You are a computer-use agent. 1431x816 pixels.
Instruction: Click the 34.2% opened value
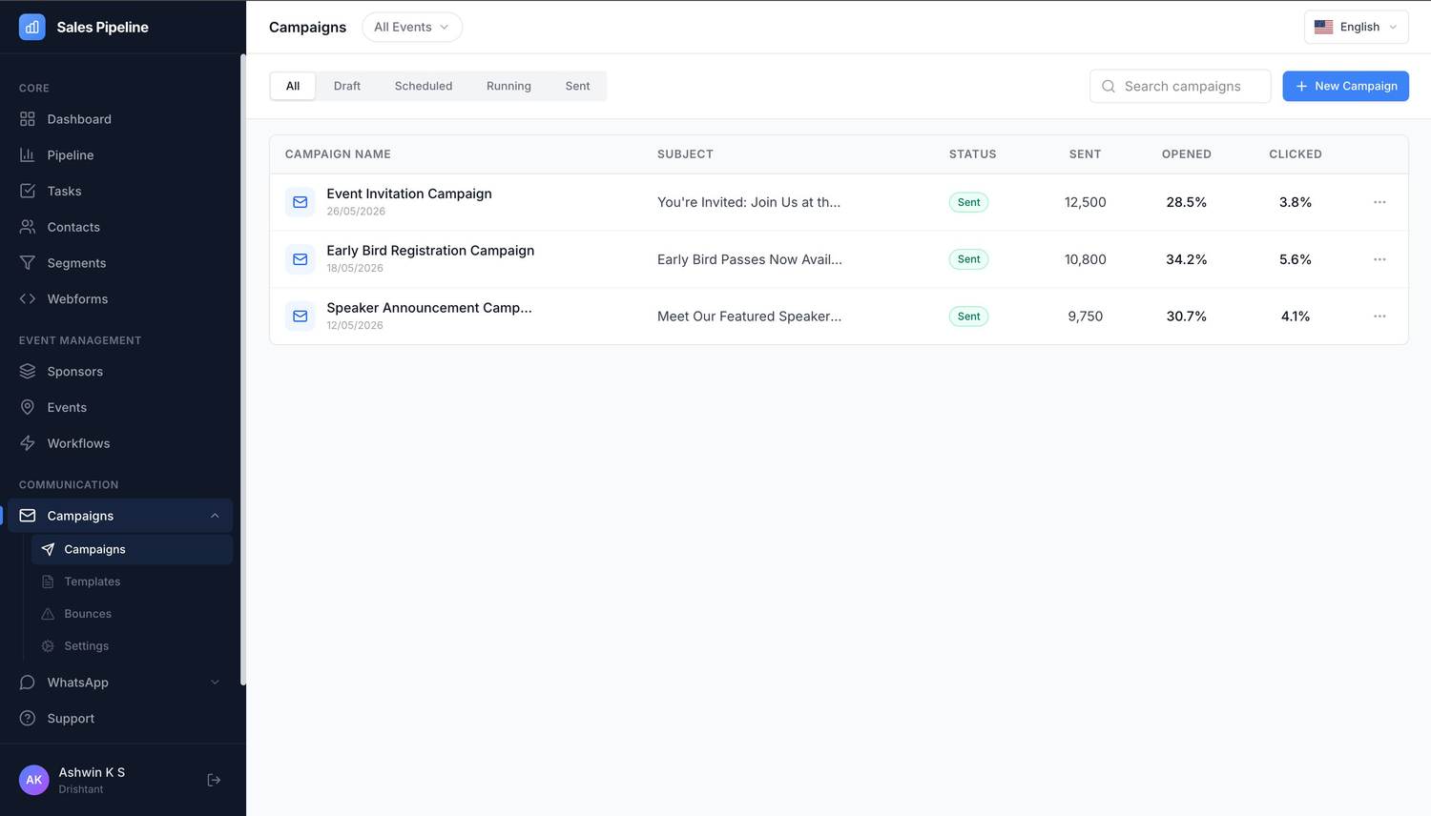pyautogui.click(x=1186, y=259)
